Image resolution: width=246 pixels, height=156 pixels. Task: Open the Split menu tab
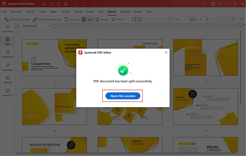(x=101, y=12)
